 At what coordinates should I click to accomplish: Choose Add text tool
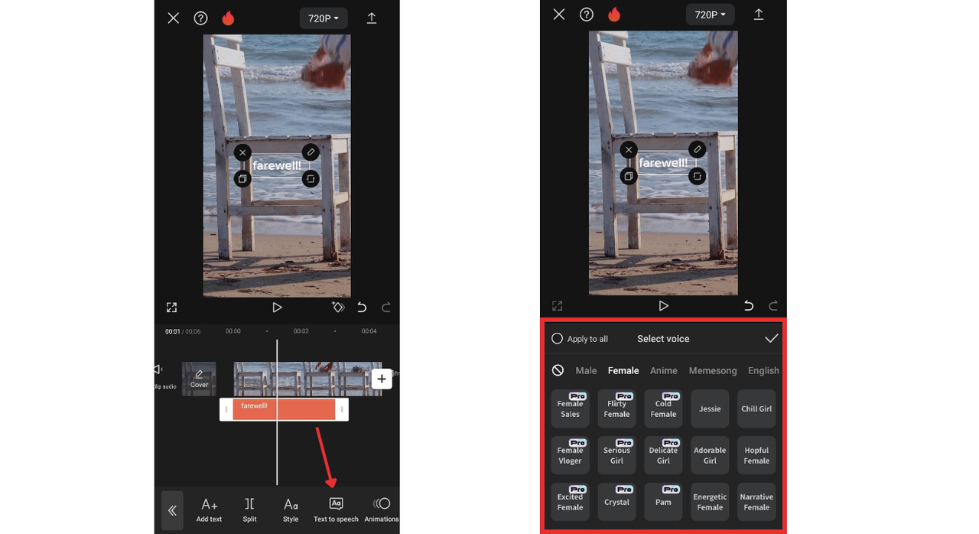click(209, 510)
